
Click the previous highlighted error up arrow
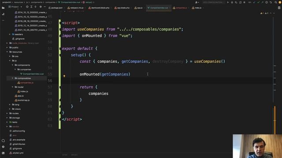tap(271, 13)
